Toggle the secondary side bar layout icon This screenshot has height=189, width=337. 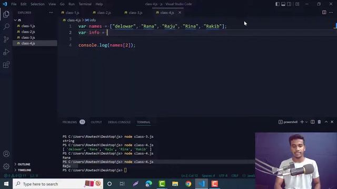point(289,4)
